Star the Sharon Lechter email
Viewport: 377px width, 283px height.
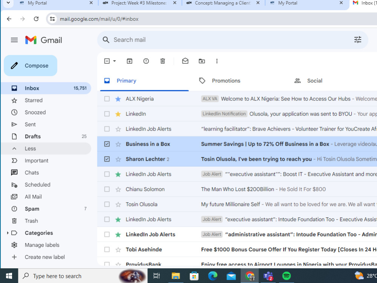point(118,159)
